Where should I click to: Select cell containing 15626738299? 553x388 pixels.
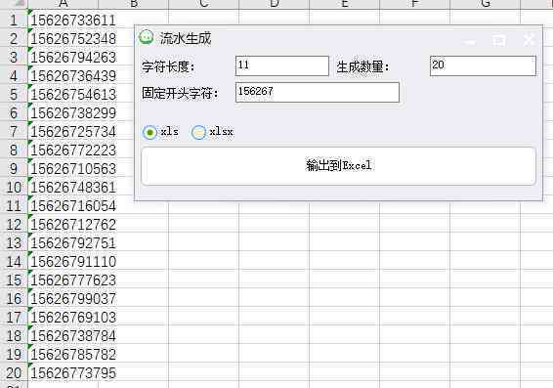tap(64, 112)
